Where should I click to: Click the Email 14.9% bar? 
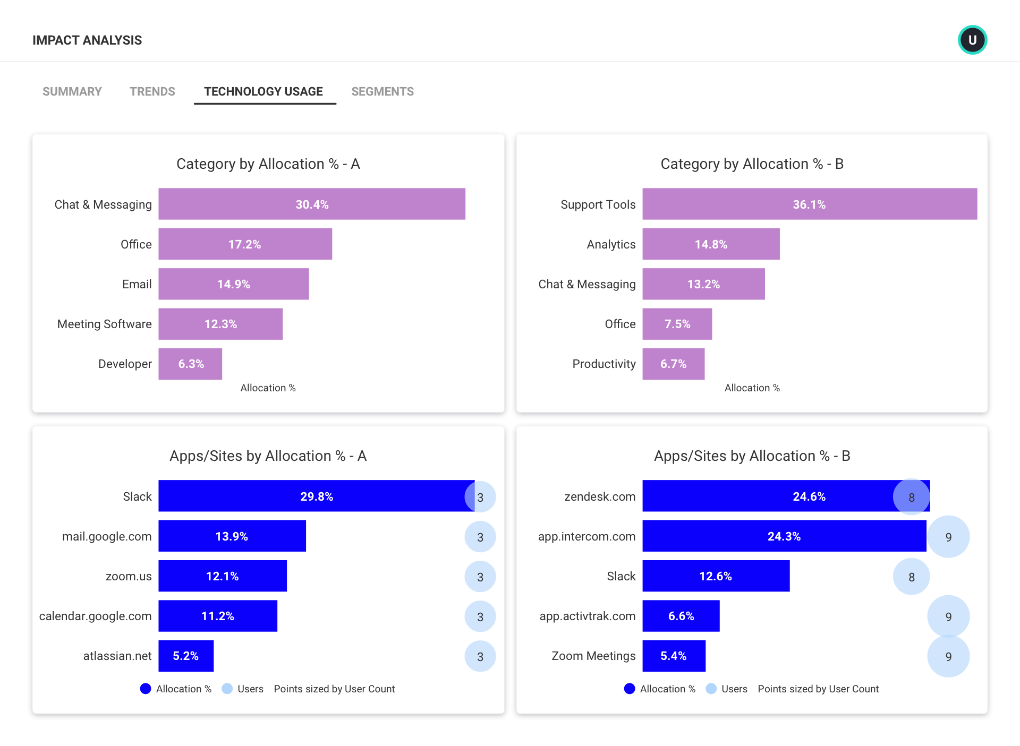pos(233,284)
